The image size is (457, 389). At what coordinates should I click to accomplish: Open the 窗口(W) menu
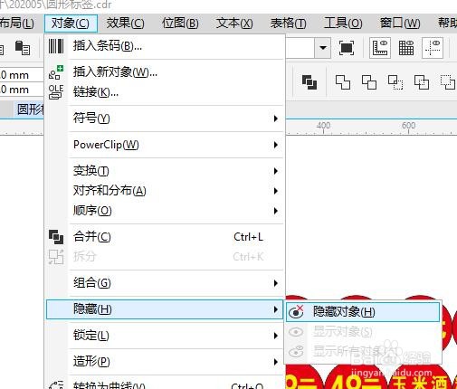[400, 24]
